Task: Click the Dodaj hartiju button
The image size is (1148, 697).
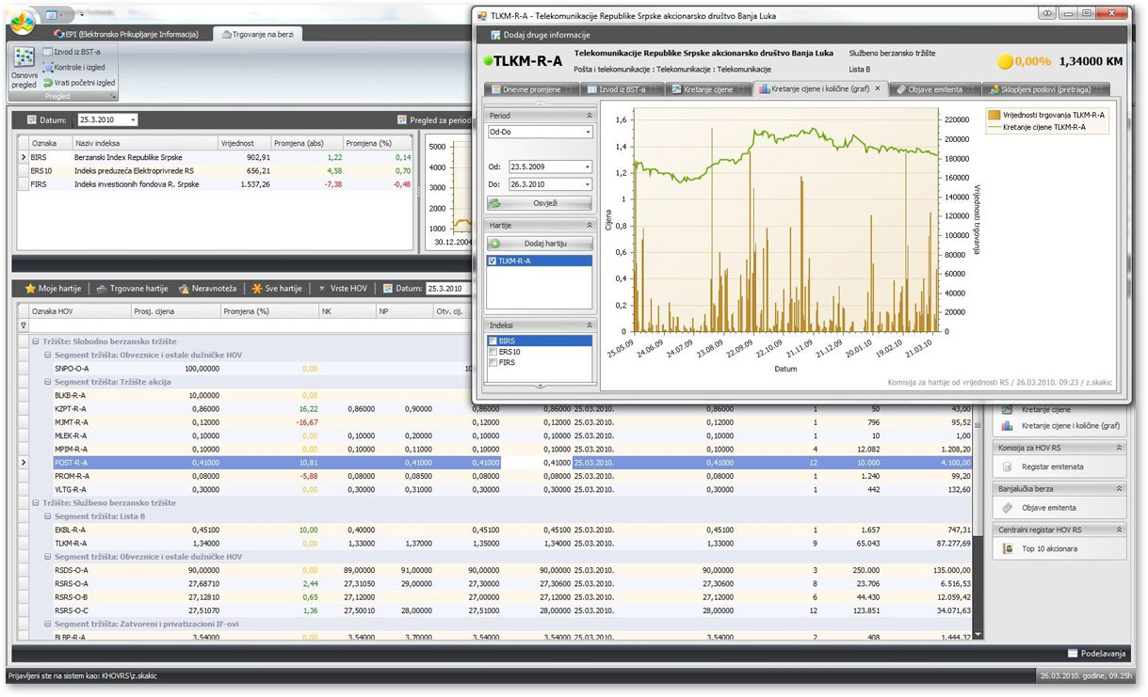Action: coord(540,244)
